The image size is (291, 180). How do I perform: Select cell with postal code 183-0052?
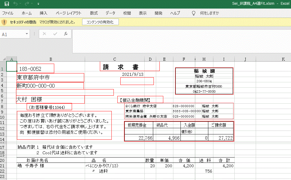[x=35, y=69]
